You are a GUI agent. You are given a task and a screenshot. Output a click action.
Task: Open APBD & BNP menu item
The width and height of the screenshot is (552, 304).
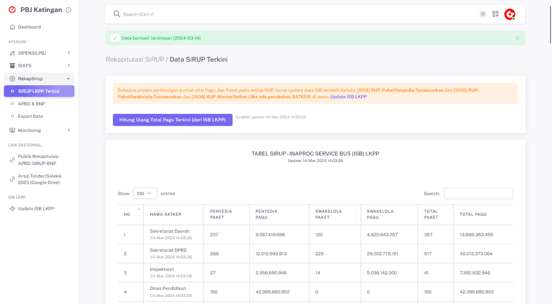[31, 104]
